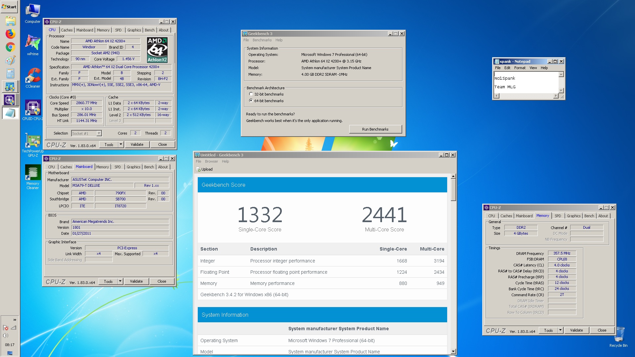This screenshot has width=635, height=357.
Task: Open wPrime desktop shortcut
Action: click(x=33, y=45)
